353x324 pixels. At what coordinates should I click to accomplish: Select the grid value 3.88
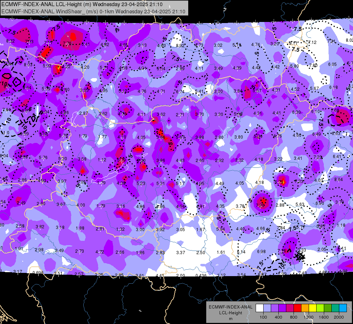click(x=200, y=138)
